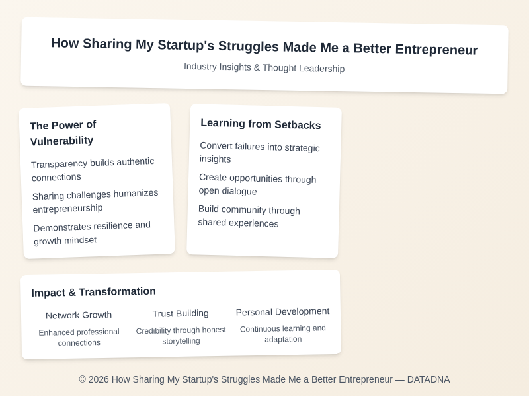529x407 pixels.
Task: Select Build community through shared experiences
Action: [x=249, y=216]
